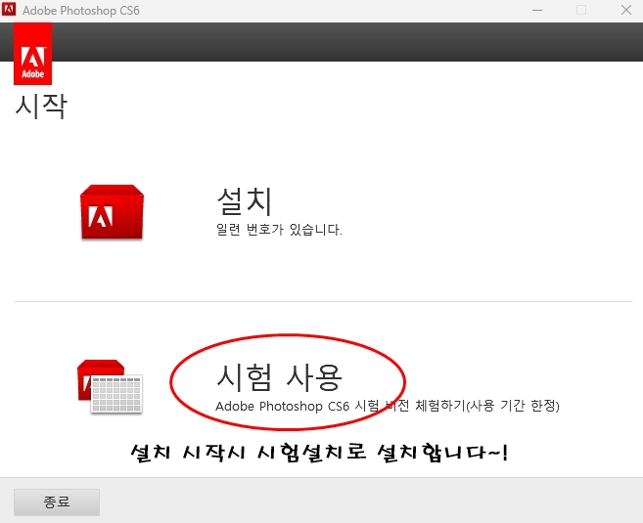Click the Adobe app icon in title bar
Screen dimensions: 643x523
(9, 9)
